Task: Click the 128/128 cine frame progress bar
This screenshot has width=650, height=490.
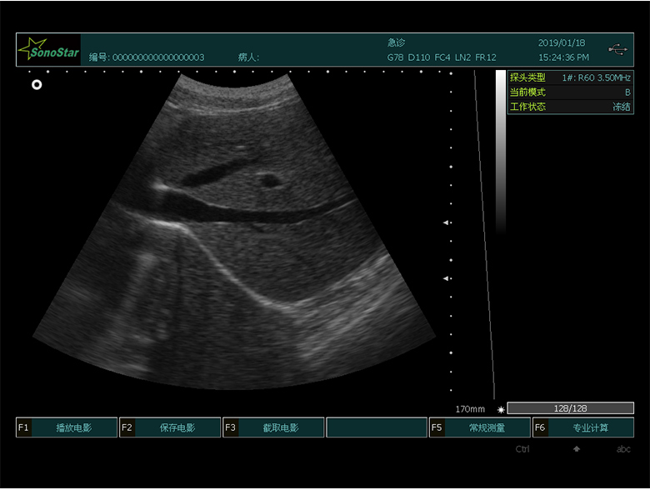Action: coord(570,408)
